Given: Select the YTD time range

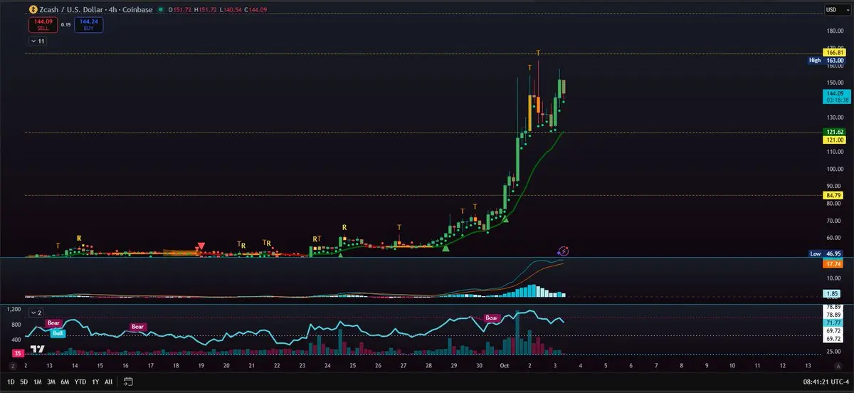Looking at the screenshot, I should [80, 382].
